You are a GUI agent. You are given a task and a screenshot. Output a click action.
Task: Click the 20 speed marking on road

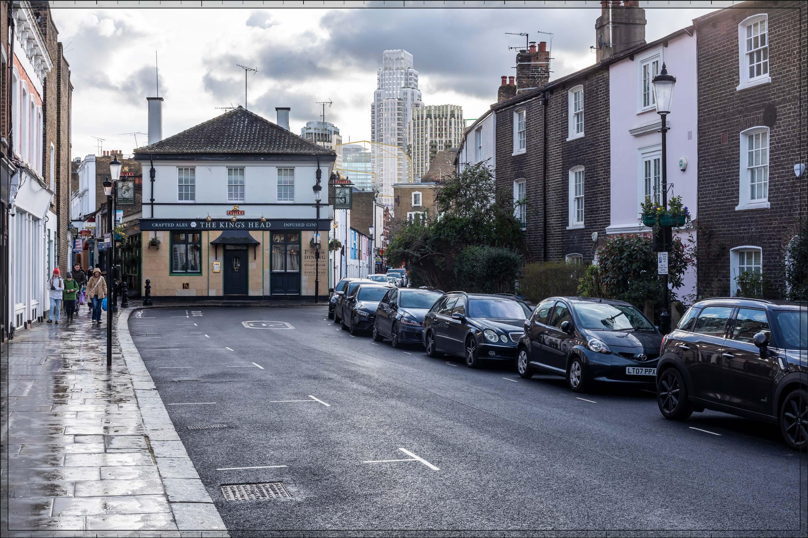coord(268,325)
